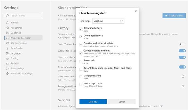
Task: Click the Printing printer icon
Action: pos(7,58)
